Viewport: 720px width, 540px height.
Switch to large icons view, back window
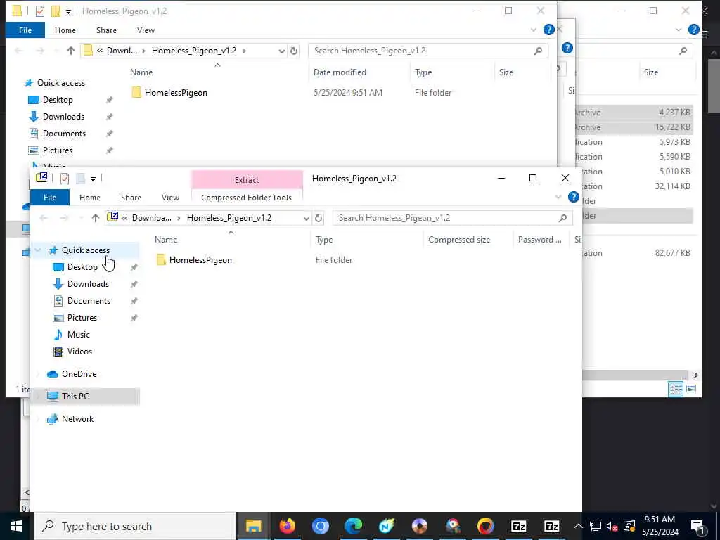coord(691,389)
